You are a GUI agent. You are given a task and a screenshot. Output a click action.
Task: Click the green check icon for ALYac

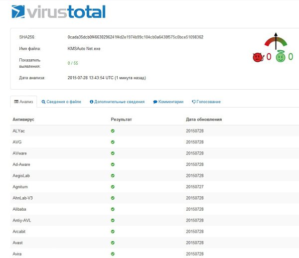click(x=113, y=131)
